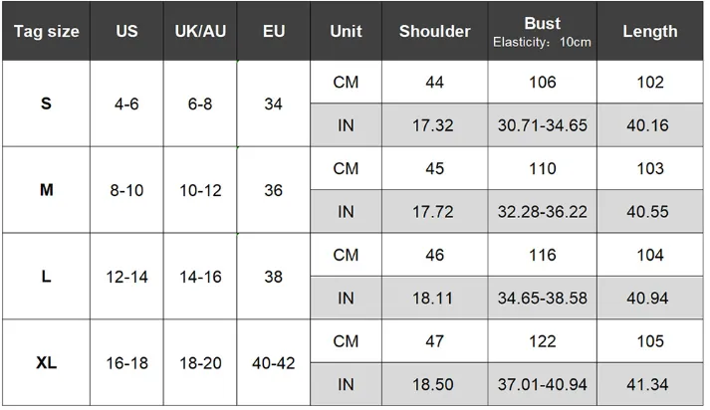710x410 pixels.
Task: Click the US 12-14 size cell
Action: pyautogui.click(x=126, y=277)
